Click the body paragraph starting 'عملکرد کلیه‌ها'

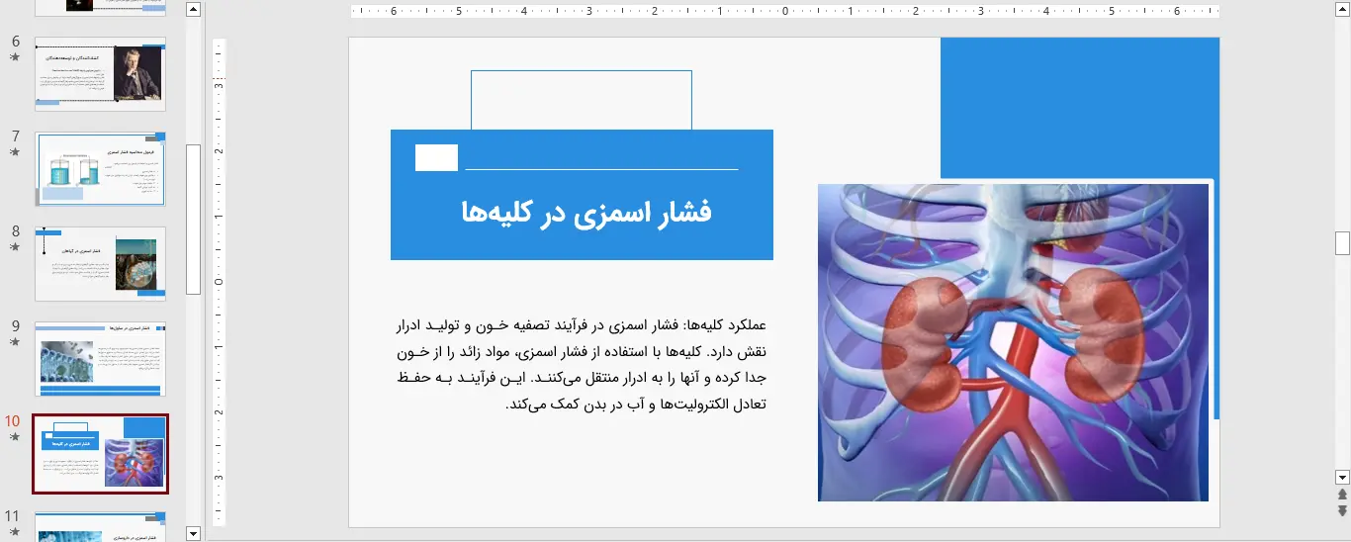pyautogui.click(x=582, y=364)
